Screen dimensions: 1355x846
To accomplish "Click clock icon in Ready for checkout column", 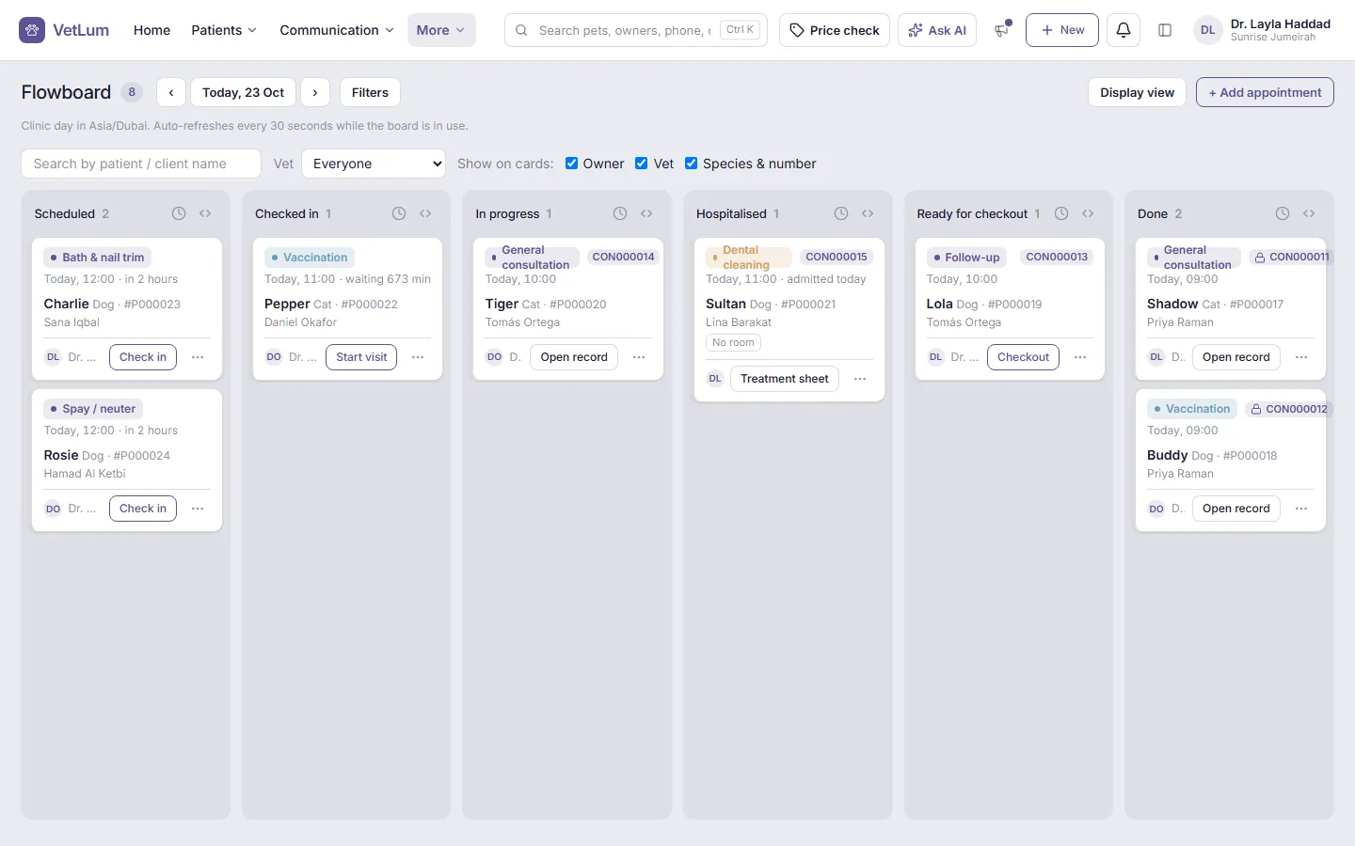I will (x=1061, y=213).
